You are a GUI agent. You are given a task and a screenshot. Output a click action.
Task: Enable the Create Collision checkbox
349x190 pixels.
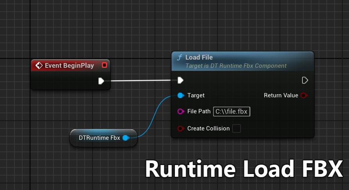(x=237, y=128)
